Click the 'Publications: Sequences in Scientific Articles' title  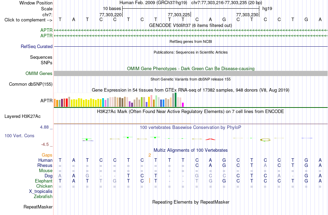[191, 52]
